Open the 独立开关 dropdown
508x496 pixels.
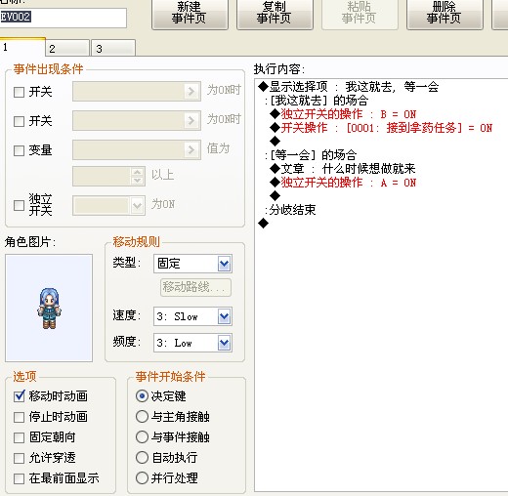[x=137, y=206]
